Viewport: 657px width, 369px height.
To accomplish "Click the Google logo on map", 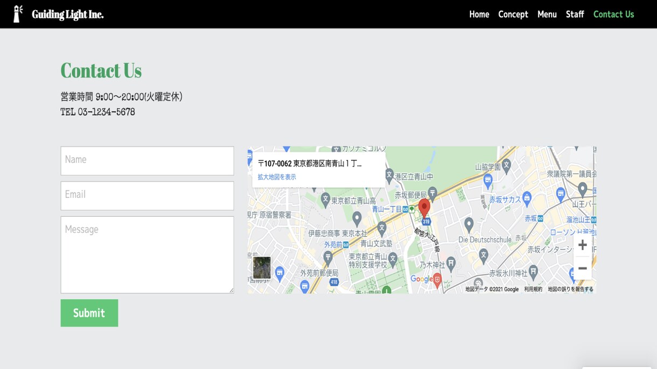I will pos(421,279).
